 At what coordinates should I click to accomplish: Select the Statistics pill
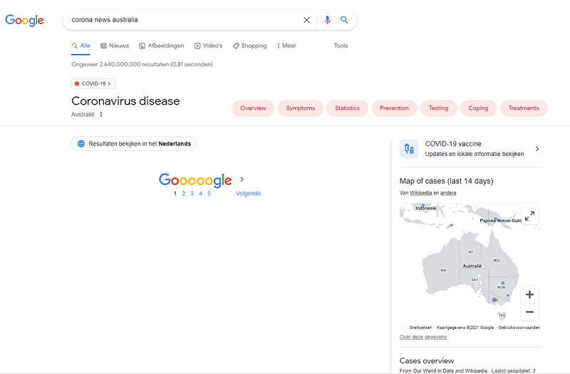(x=347, y=108)
